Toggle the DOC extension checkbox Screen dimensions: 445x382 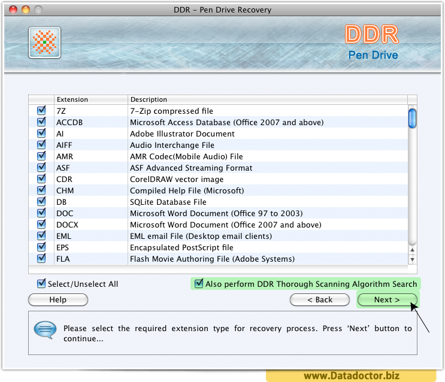click(x=41, y=213)
